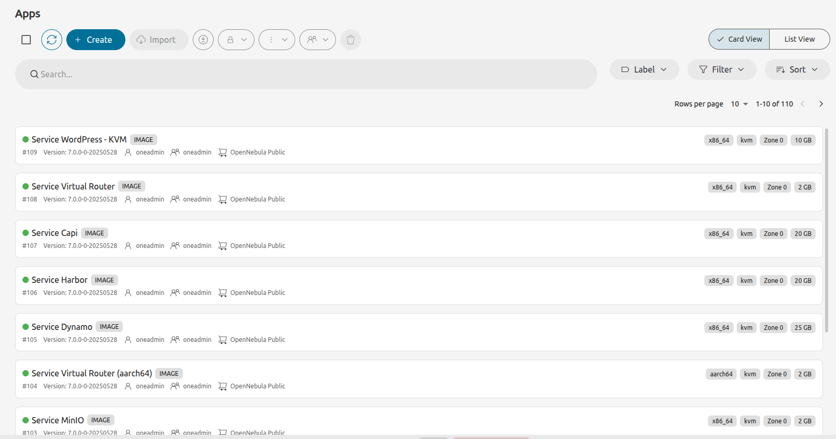This screenshot has height=439, width=836.
Task: Click marketplace cart icon on Service Harbor
Action: tap(223, 293)
